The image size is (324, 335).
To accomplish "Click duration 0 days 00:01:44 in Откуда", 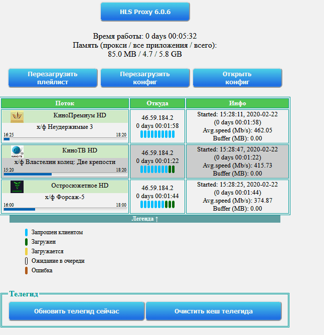I will (157, 196).
